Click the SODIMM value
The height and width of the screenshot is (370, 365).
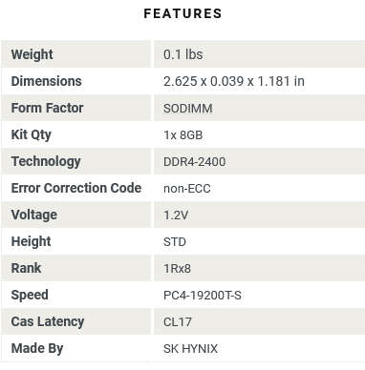(188, 109)
